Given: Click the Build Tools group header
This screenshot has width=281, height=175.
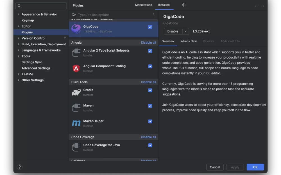Looking at the screenshot, I should point(114,82).
